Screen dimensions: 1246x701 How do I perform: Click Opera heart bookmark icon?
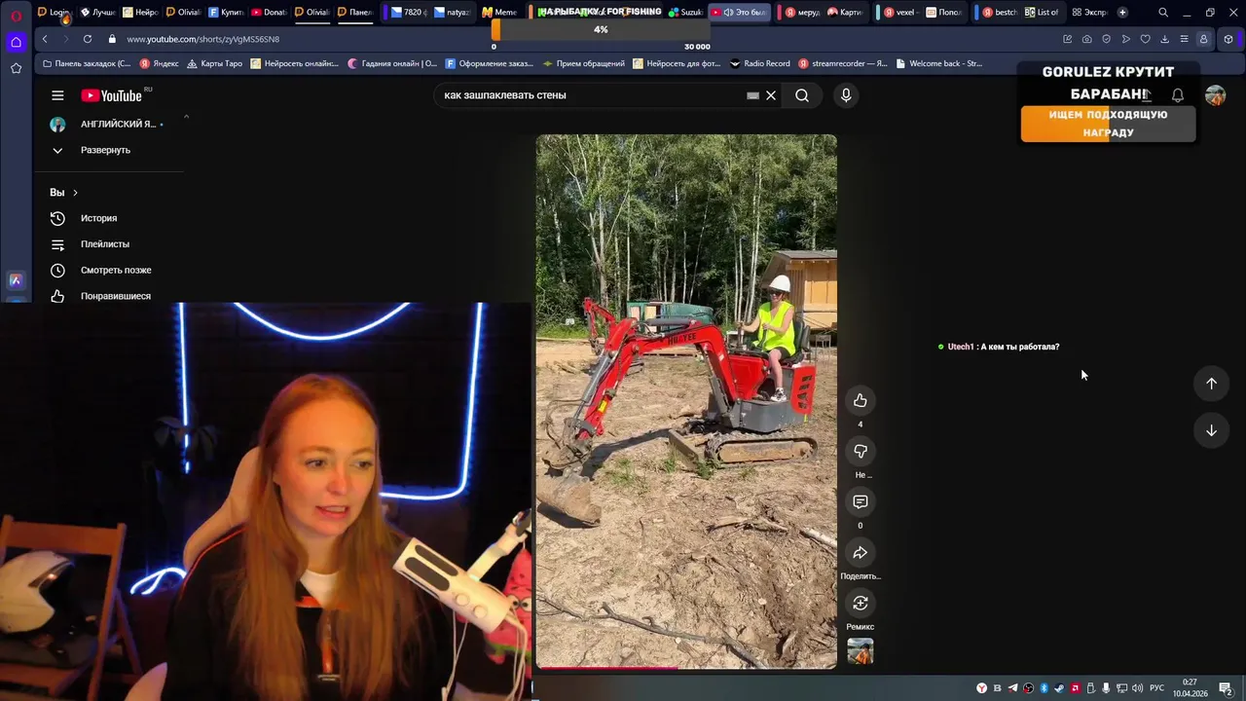(1145, 39)
